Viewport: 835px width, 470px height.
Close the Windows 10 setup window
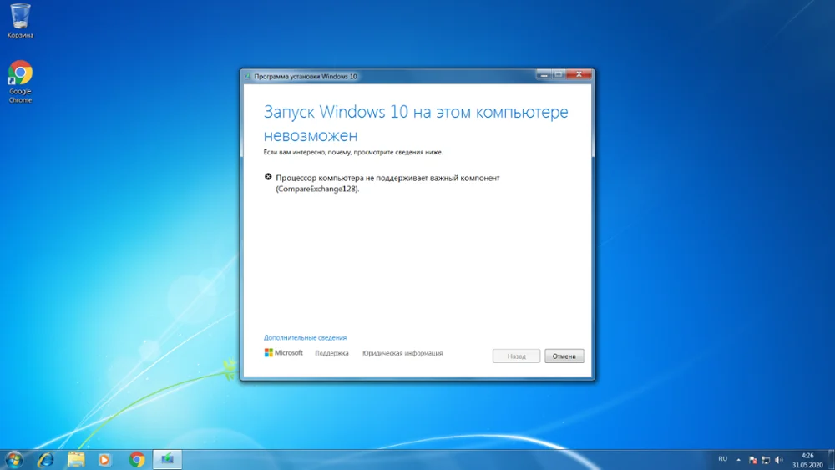579,74
